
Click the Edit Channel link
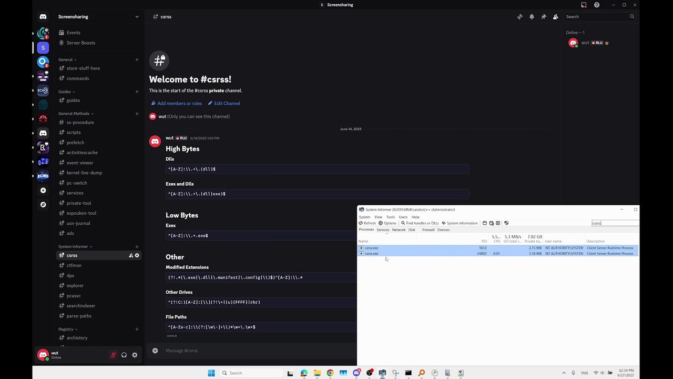pyautogui.click(x=224, y=103)
